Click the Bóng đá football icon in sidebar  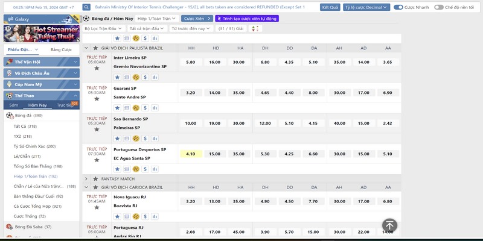tap(10, 116)
